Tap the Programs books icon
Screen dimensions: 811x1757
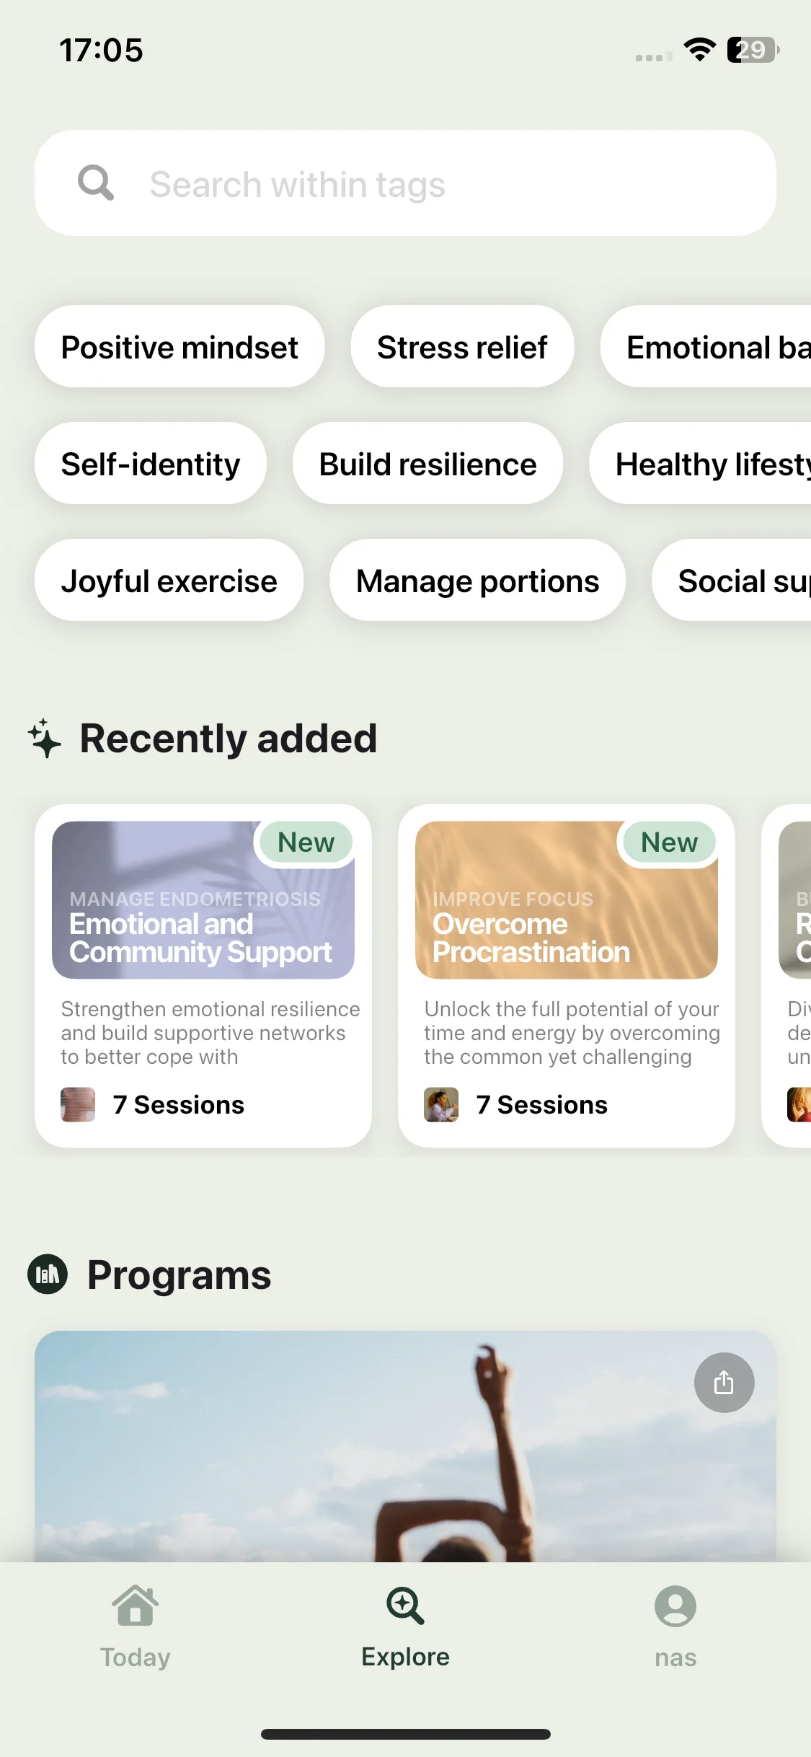coord(48,1274)
